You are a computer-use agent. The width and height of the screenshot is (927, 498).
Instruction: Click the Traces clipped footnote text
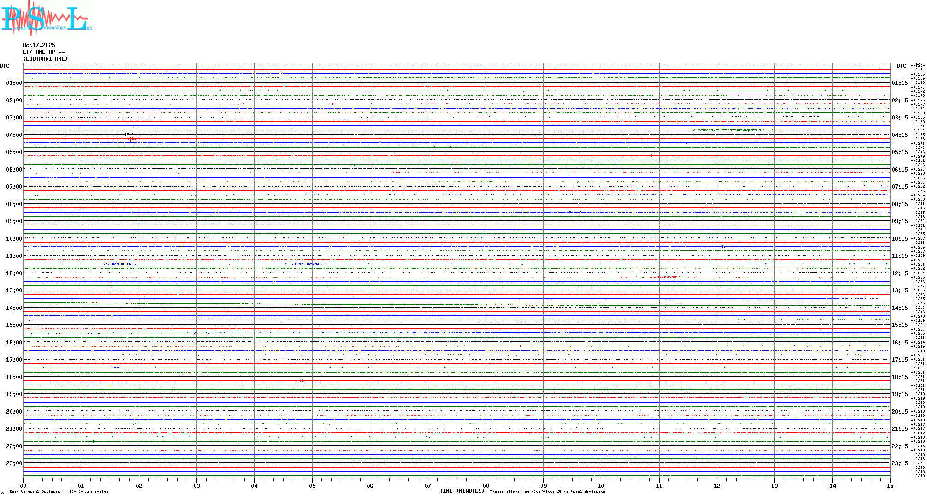pyautogui.click(x=547, y=492)
